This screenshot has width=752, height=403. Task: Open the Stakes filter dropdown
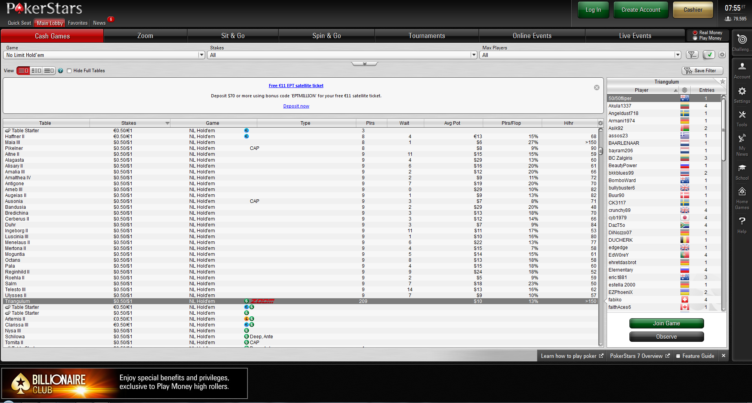tap(342, 55)
